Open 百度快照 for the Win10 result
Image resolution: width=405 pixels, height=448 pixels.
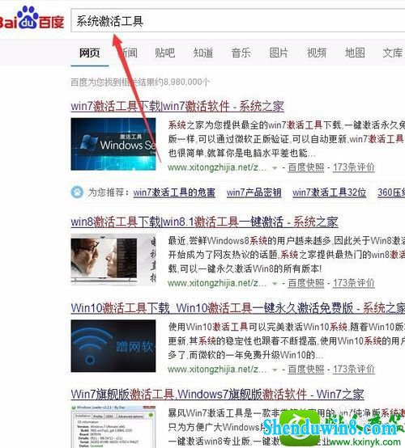[x=306, y=370]
